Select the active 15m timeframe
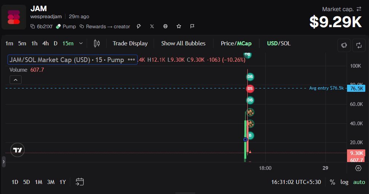The width and height of the screenshot is (369, 194). (68, 43)
